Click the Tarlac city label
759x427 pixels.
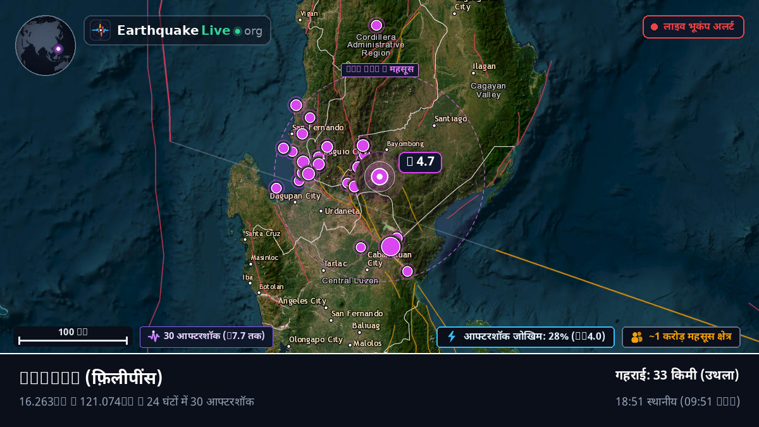tap(335, 264)
